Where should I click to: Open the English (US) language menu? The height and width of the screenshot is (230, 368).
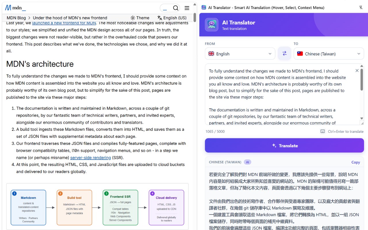pos(172,18)
